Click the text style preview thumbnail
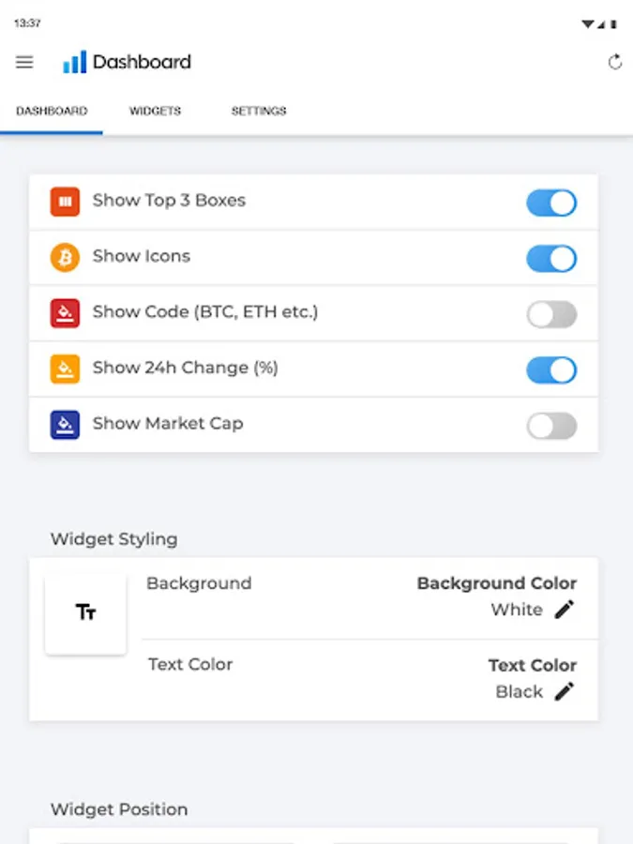Screen dimensions: 633x844 click(x=85, y=612)
